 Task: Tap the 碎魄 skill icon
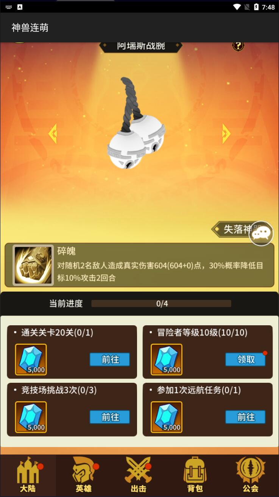(33, 265)
